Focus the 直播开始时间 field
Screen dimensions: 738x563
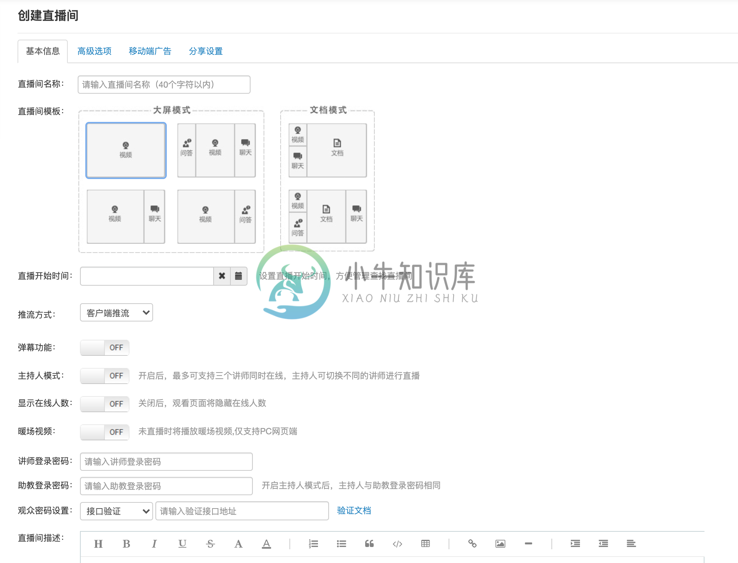click(147, 276)
